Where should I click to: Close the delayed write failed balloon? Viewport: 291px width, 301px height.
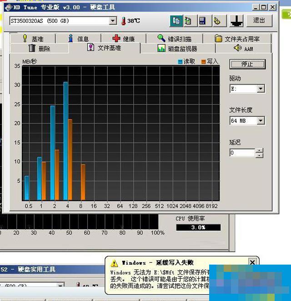tap(252, 262)
